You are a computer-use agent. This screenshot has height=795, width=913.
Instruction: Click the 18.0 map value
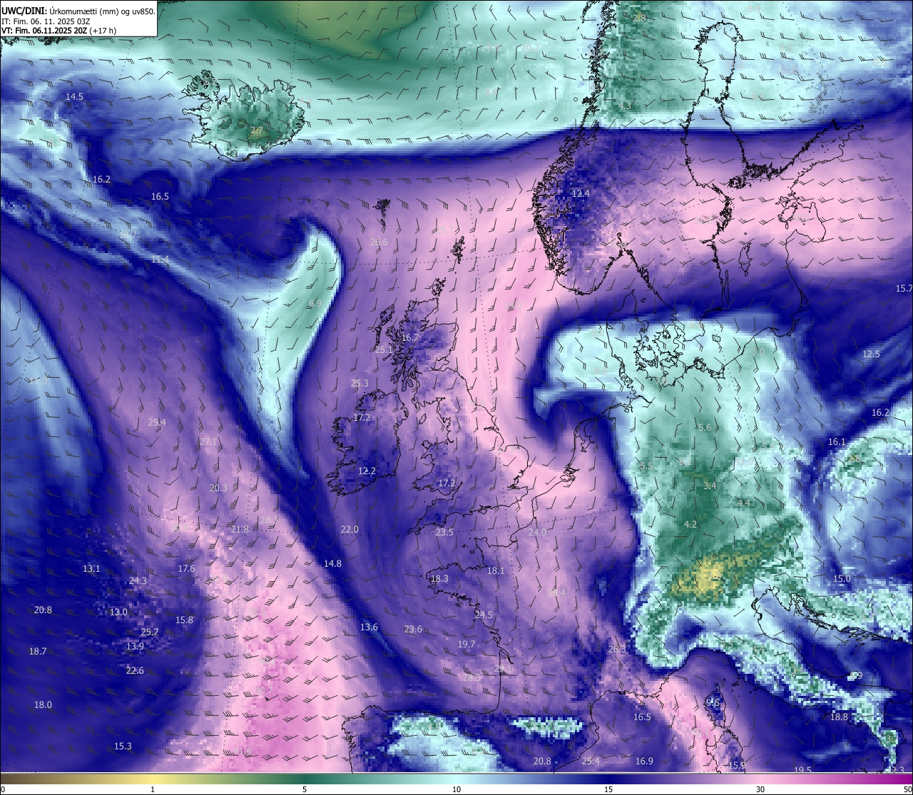coord(43,705)
